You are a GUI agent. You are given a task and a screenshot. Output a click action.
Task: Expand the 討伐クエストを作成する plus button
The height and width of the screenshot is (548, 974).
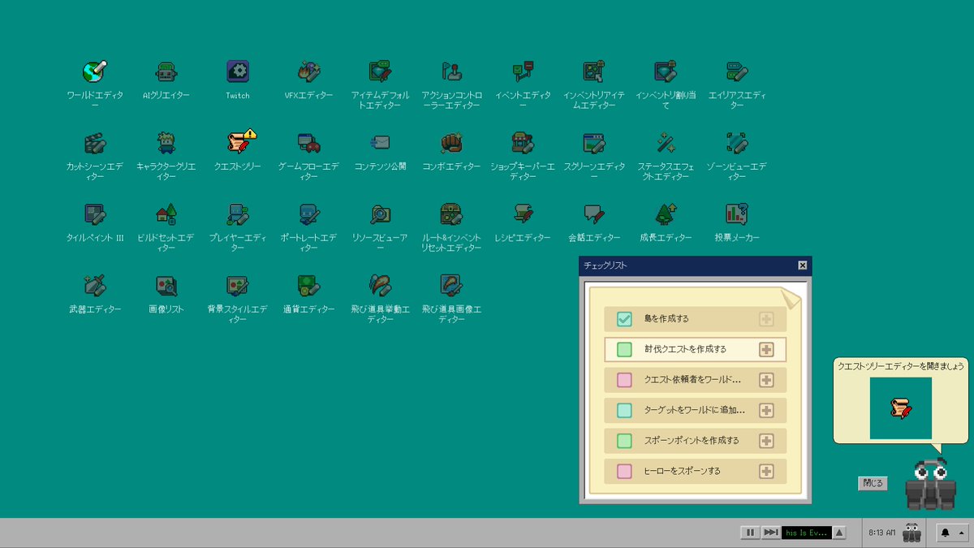[766, 349]
